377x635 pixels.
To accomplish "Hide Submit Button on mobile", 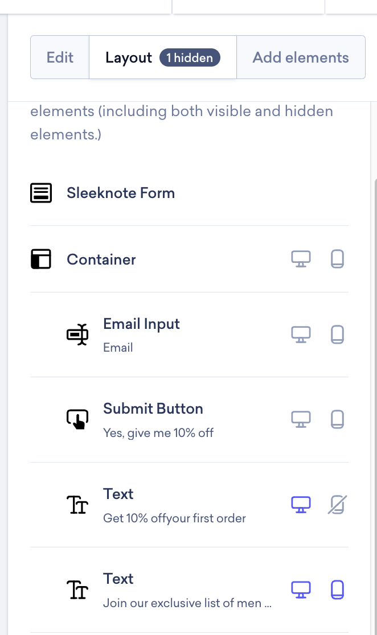I will click(337, 419).
